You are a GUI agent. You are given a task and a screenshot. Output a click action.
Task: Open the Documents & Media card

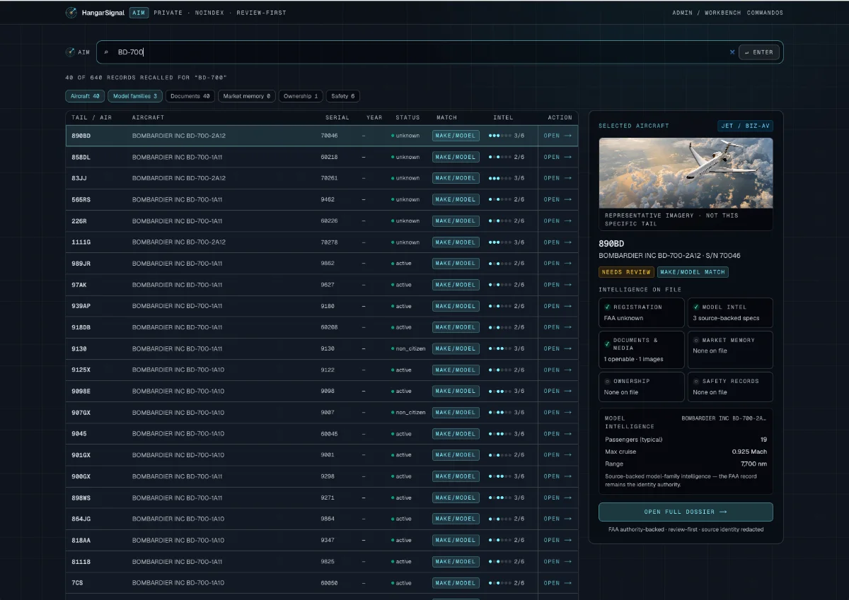point(641,350)
